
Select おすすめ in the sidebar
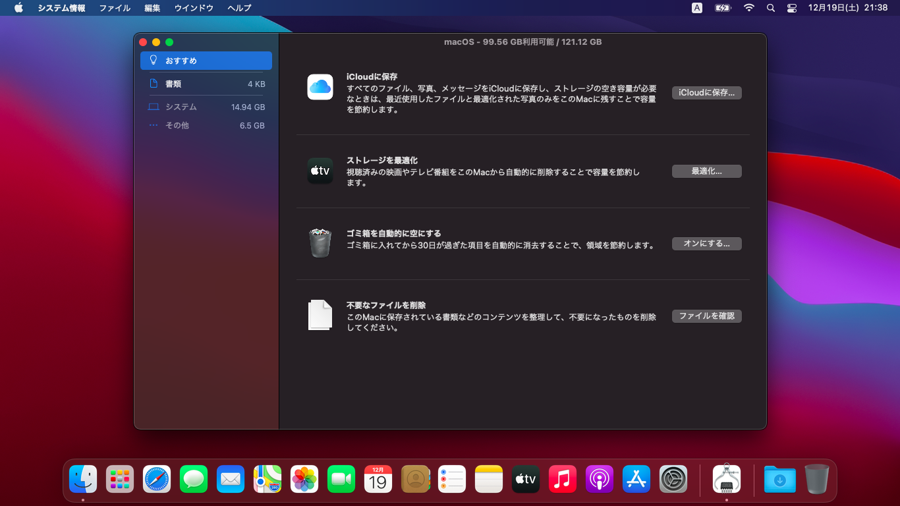[206, 61]
